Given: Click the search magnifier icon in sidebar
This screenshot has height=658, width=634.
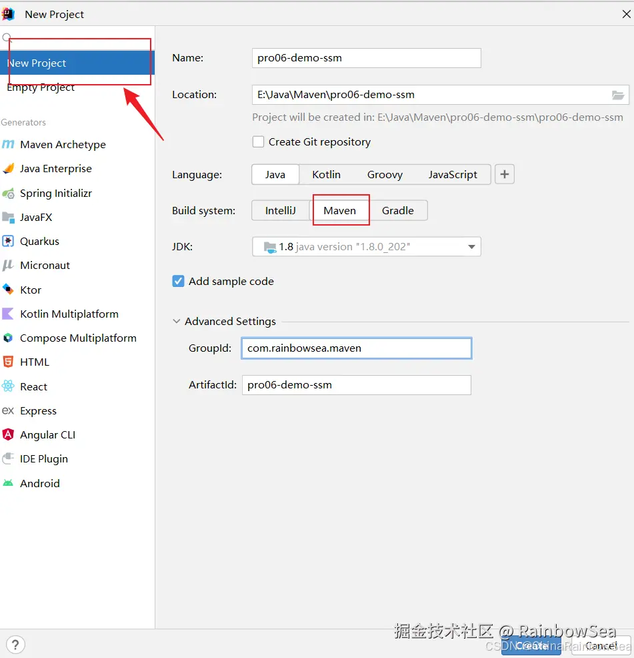Looking at the screenshot, I should click(7, 38).
